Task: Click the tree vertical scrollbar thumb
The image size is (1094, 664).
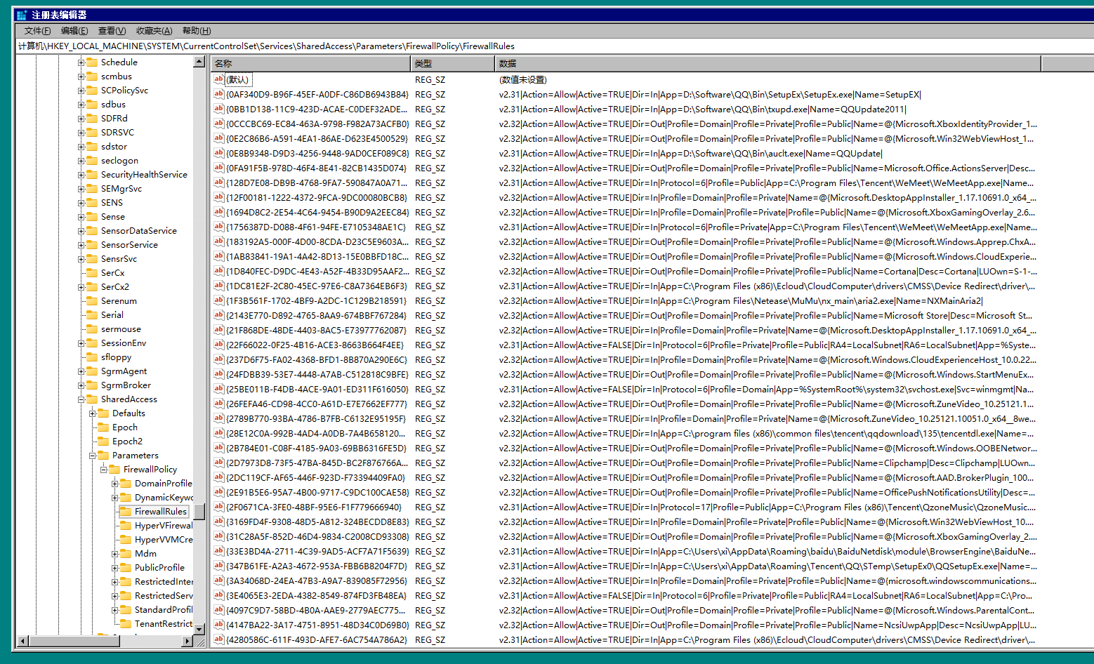Action: coord(199,511)
